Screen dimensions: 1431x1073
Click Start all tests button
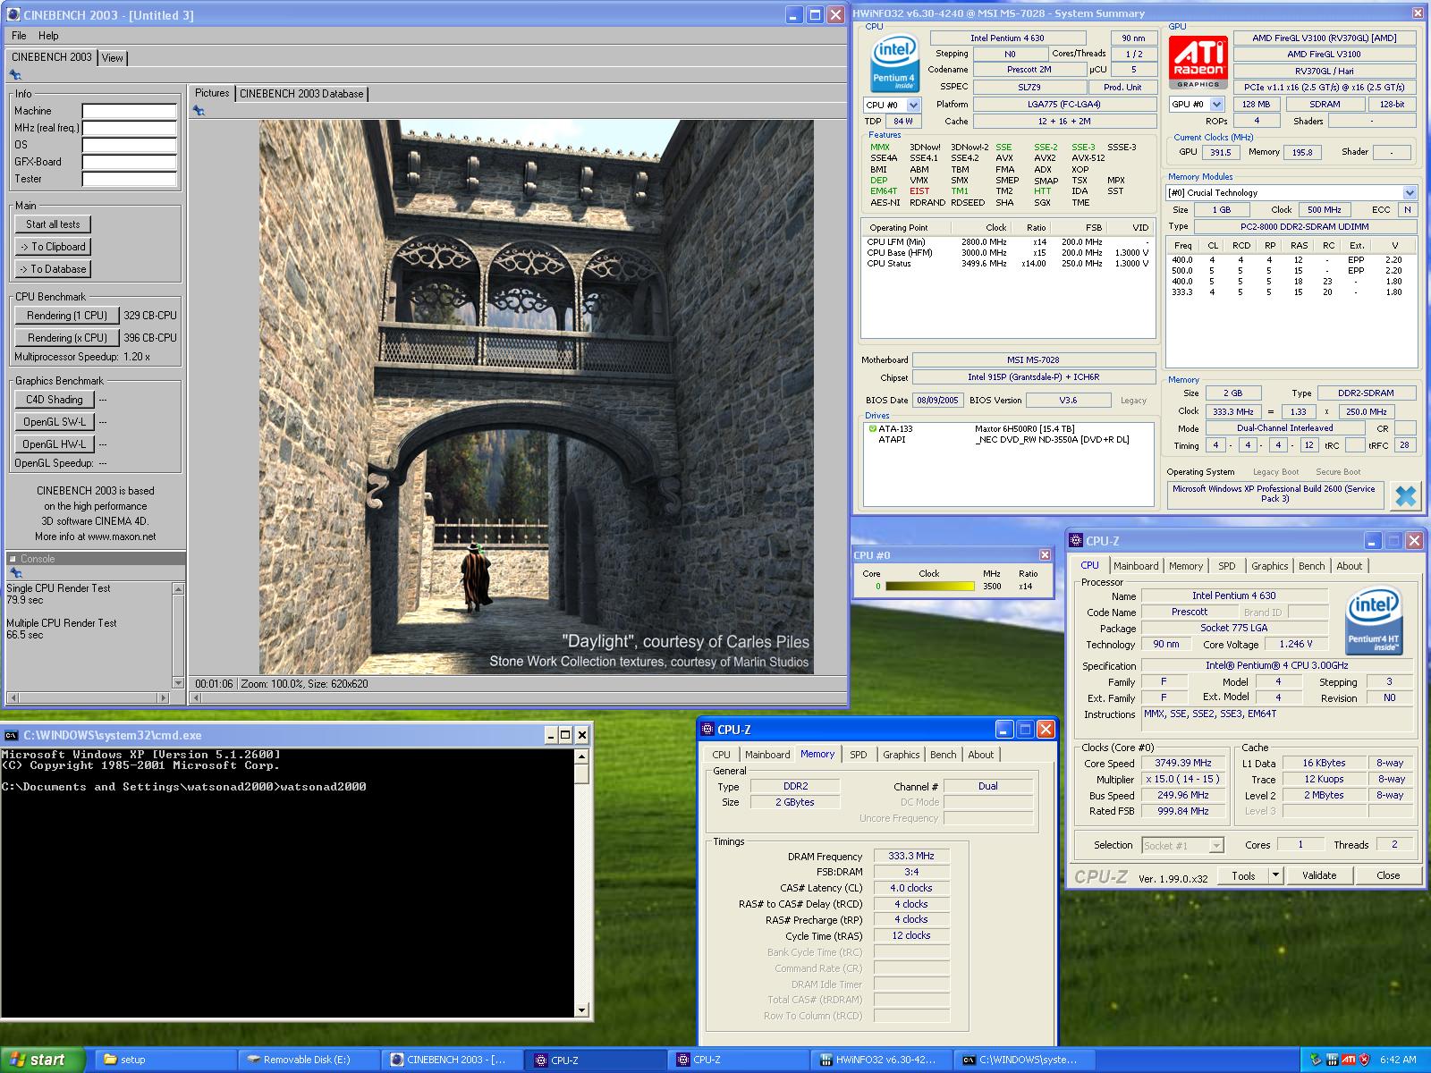[x=53, y=224]
